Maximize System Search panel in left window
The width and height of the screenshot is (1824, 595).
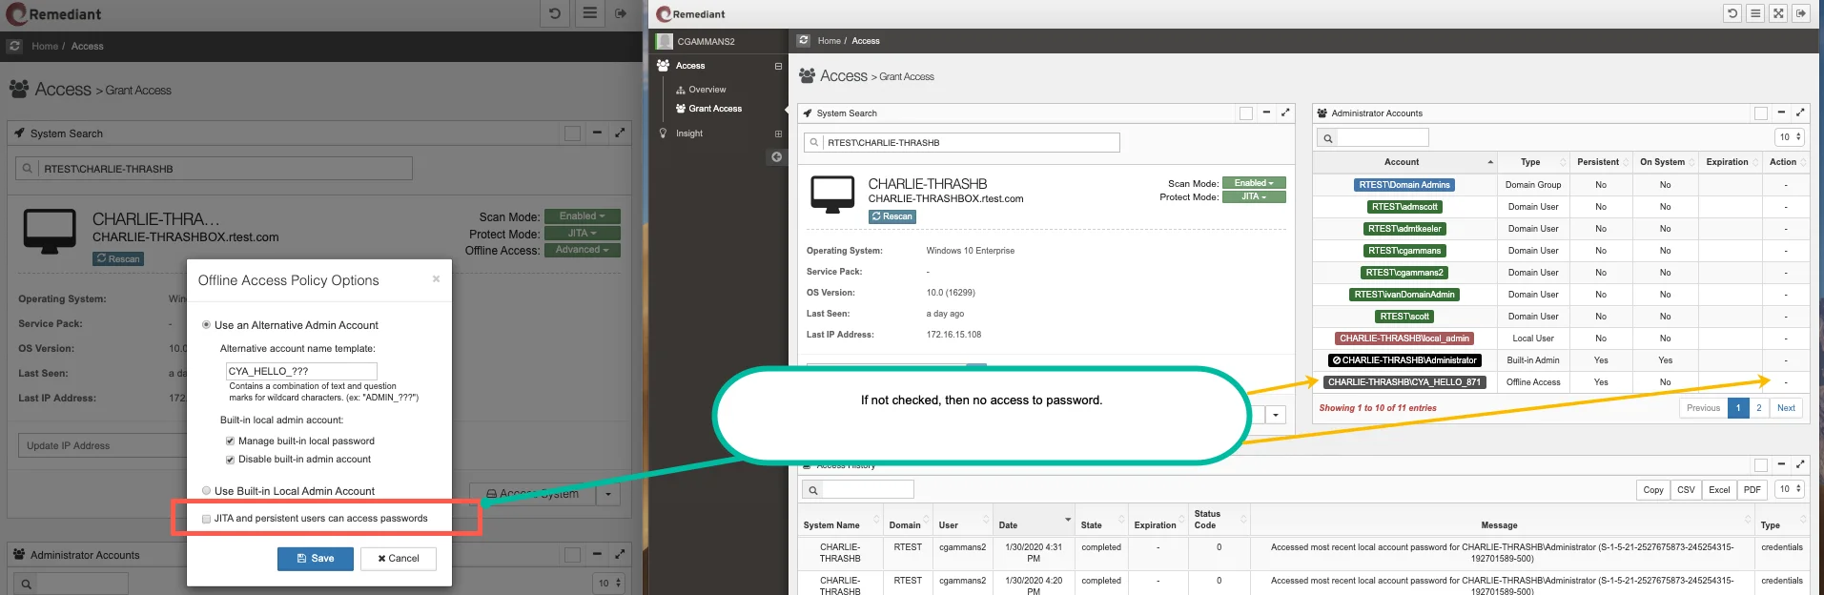(620, 133)
